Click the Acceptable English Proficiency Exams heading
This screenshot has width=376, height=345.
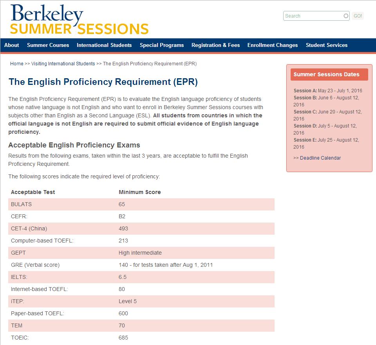74,145
